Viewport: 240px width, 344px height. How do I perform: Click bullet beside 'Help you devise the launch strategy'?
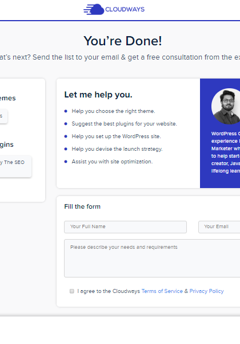click(66, 149)
